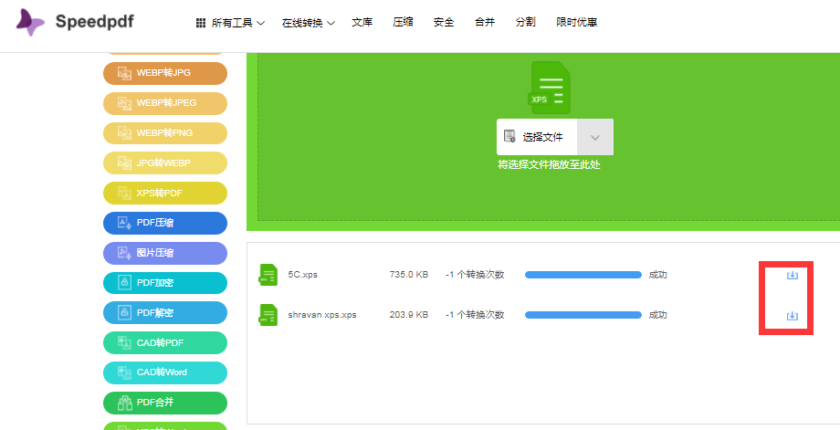Open the 所有工具 dropdown menu
Screen dimensions: 840x430
[230, 23]
